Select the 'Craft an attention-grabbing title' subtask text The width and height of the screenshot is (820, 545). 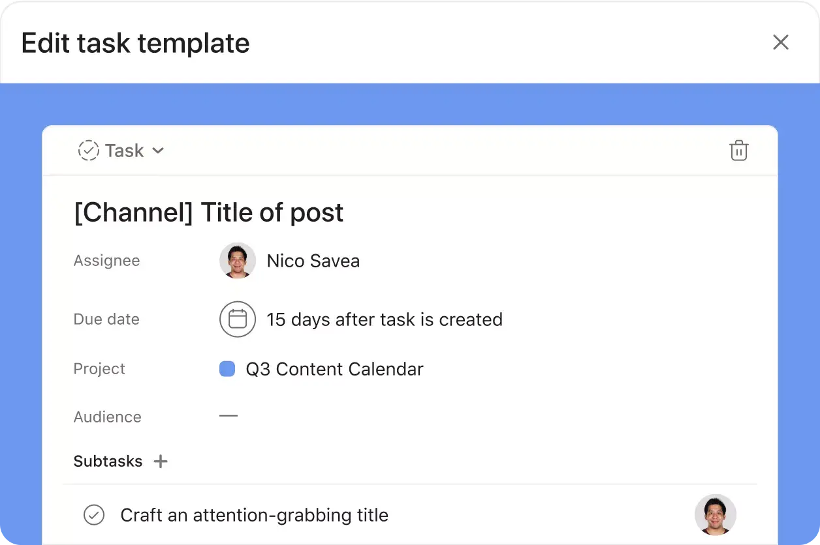[254, 515]
